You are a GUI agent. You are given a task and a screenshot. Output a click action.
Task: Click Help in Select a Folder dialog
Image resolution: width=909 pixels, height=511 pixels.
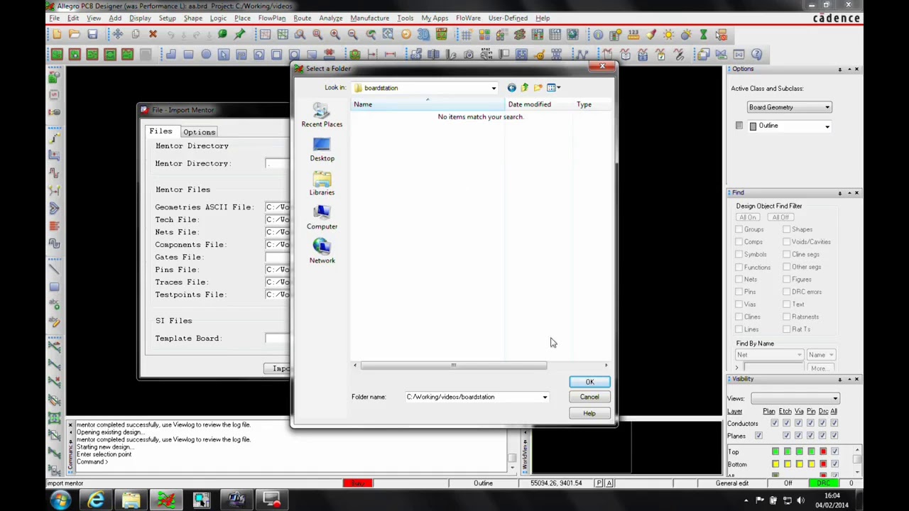point(589,413)
